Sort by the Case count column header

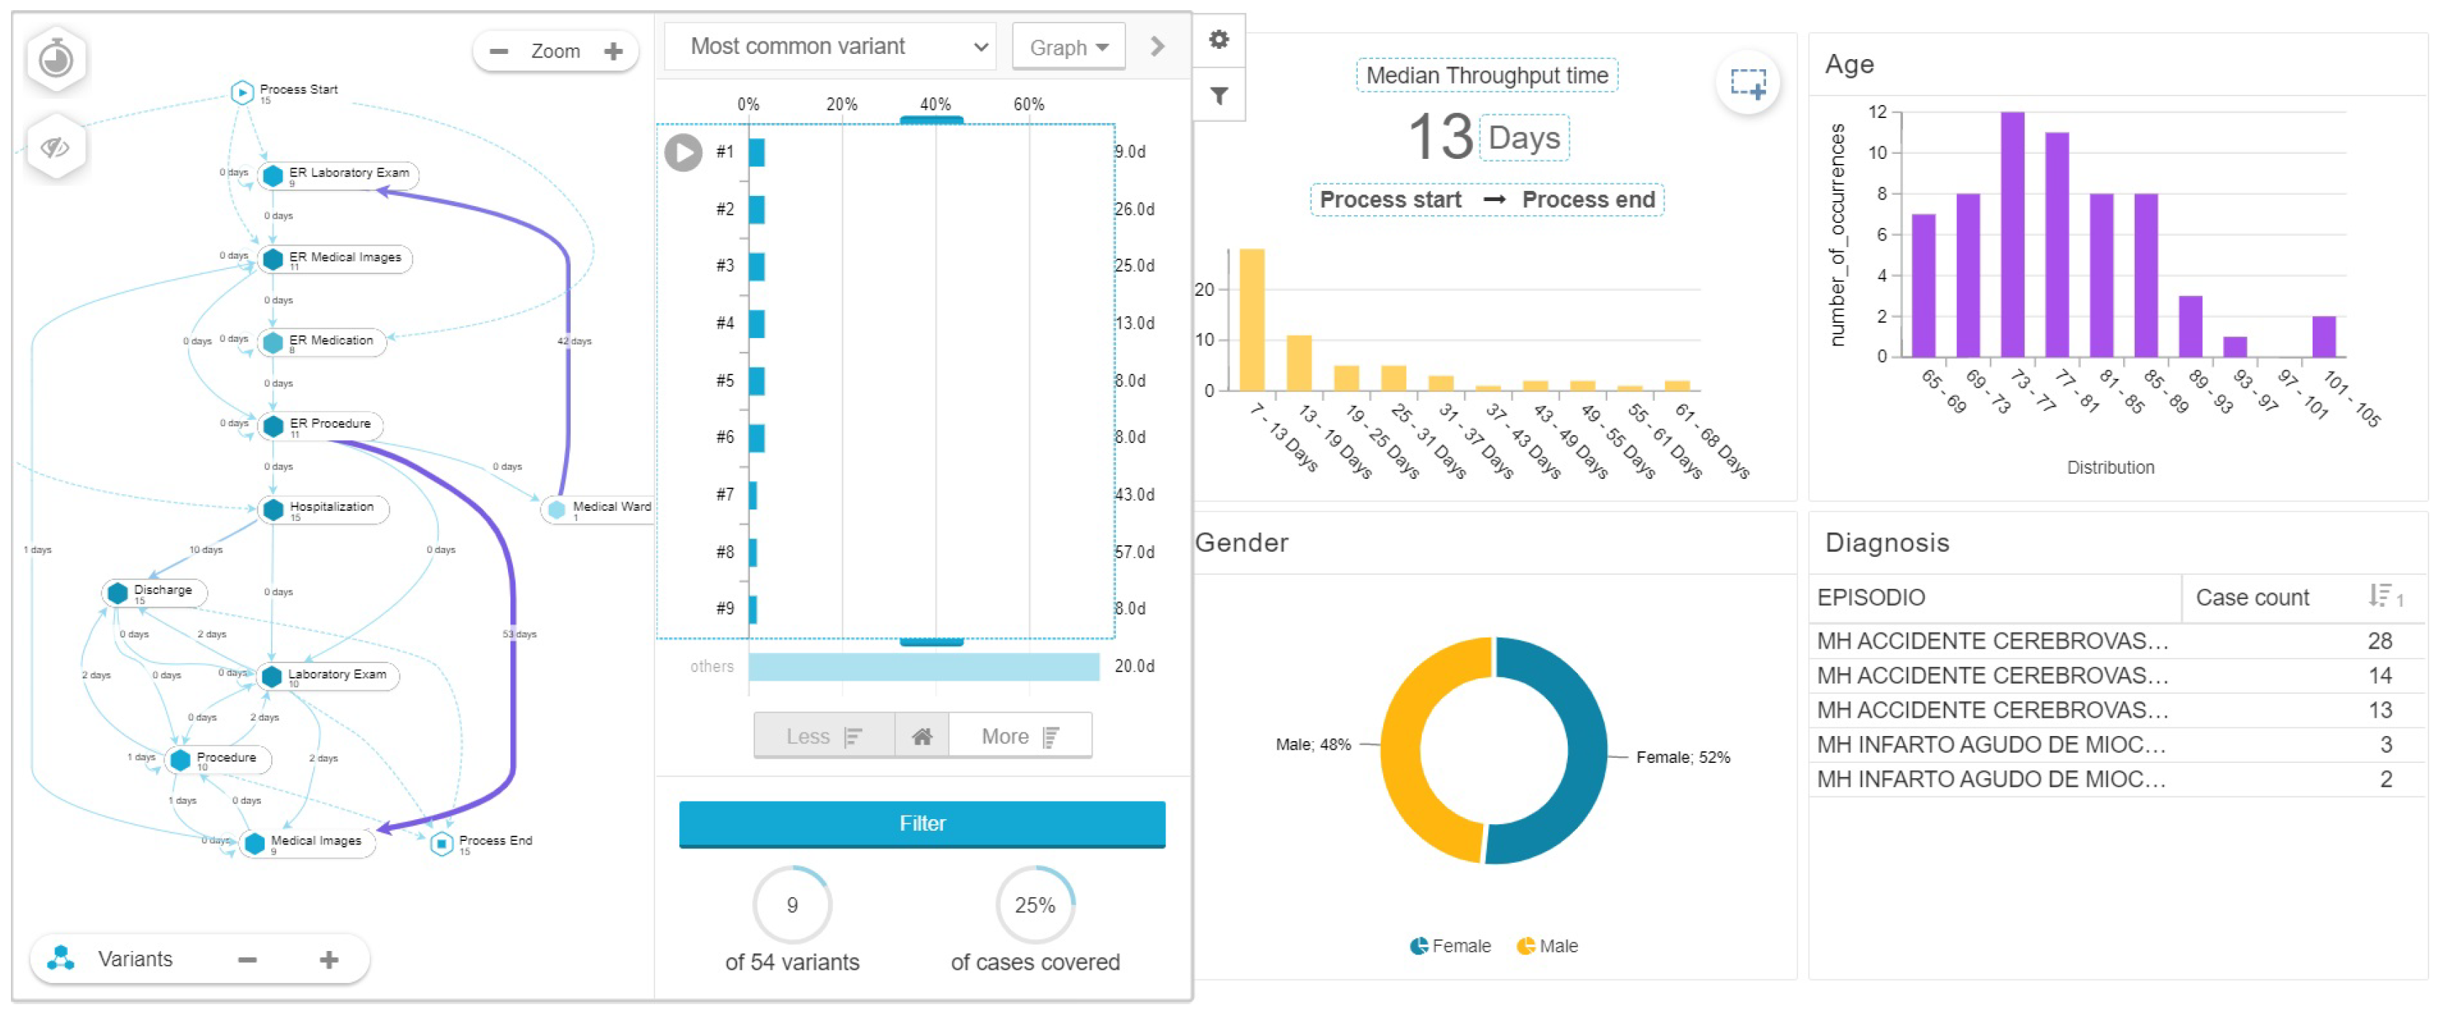click(x=2251, y=598)
